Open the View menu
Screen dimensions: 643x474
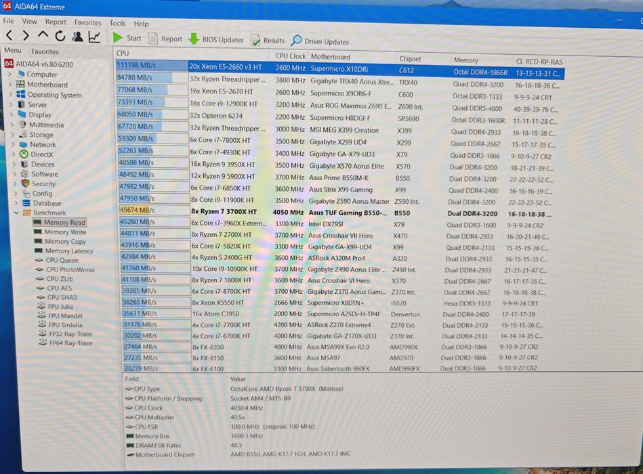click(29, 21)
